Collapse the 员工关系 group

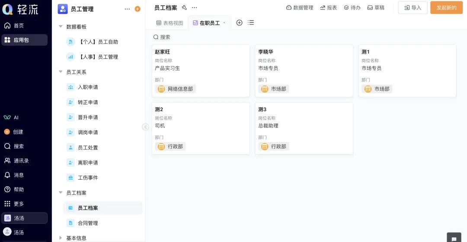click(61, 72)
